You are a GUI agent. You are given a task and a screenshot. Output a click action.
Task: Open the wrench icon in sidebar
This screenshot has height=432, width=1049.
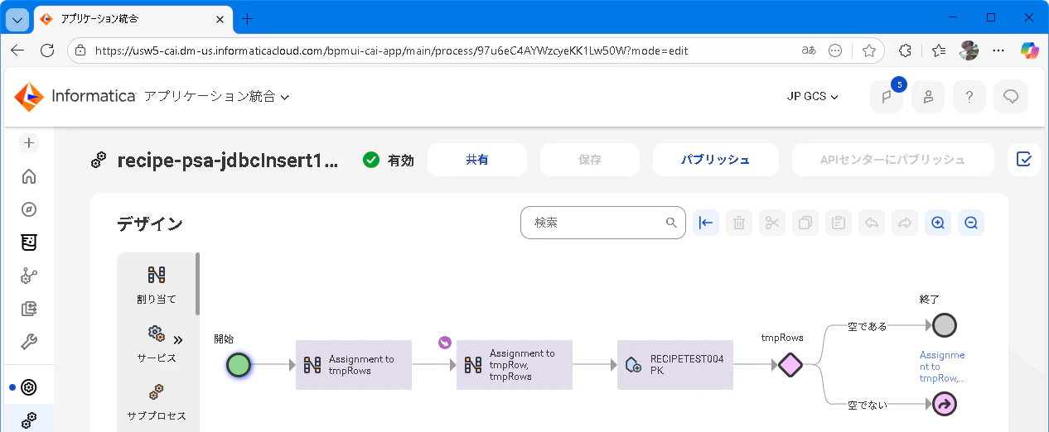pos(29,342)
